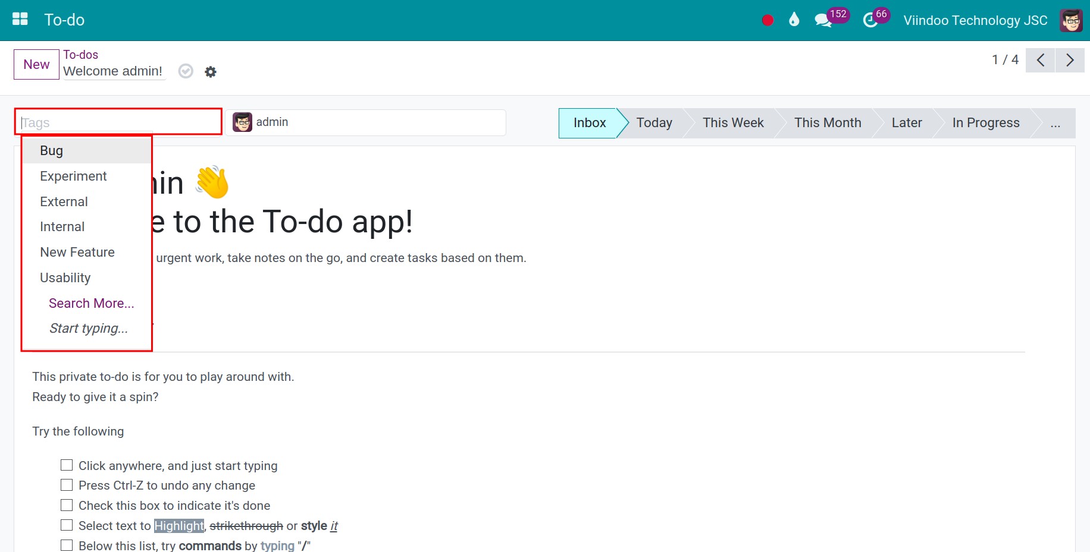Open the gear settings icon next to title
The image size is (1090, 552).
tap(210, 71)
